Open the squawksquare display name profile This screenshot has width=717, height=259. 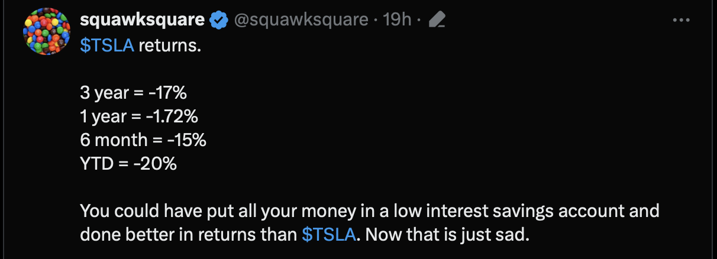[142, 20]
